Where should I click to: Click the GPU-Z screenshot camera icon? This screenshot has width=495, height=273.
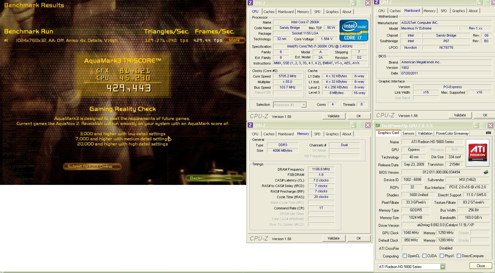tap(488, 133)
